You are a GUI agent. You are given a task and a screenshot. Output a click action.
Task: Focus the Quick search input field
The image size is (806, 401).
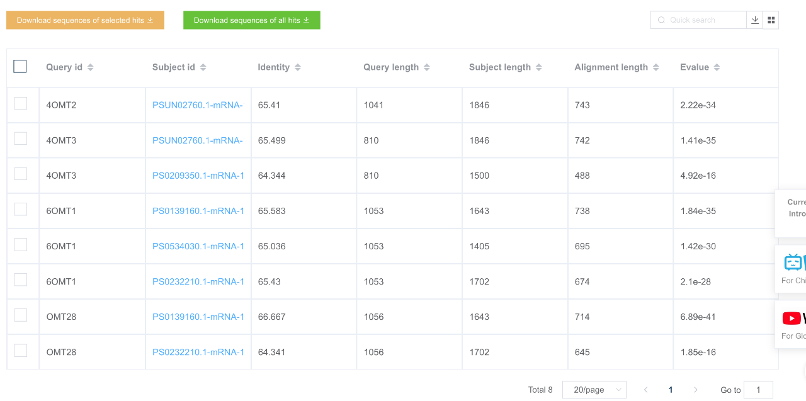pos(698,20)
